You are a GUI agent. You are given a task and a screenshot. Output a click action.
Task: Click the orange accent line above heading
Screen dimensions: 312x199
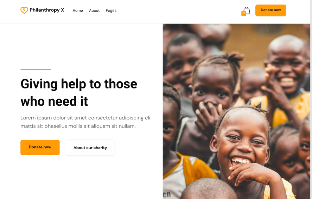(36, 69)
